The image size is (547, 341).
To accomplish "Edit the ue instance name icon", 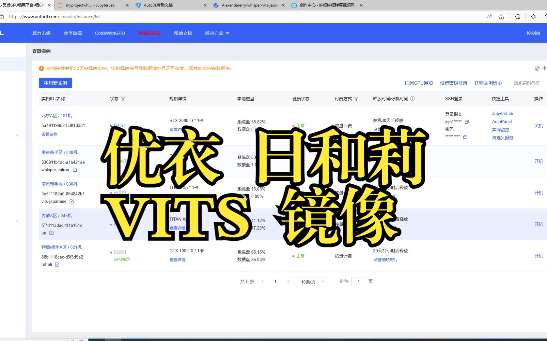I will click(x=51, y=233).
